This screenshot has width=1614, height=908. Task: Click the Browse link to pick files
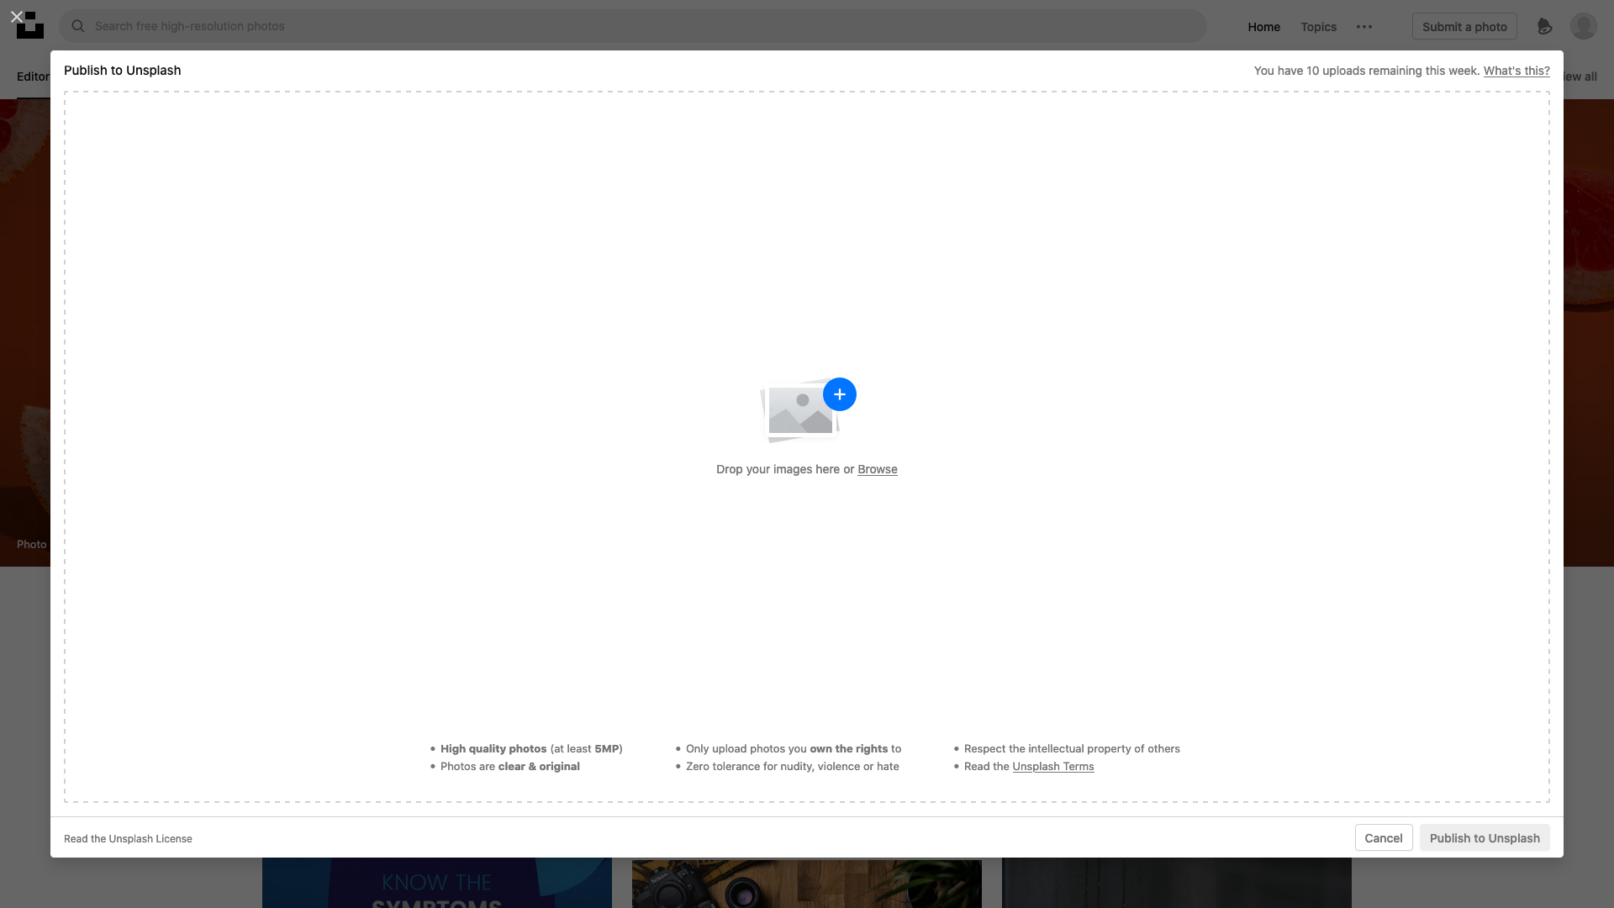877,469
